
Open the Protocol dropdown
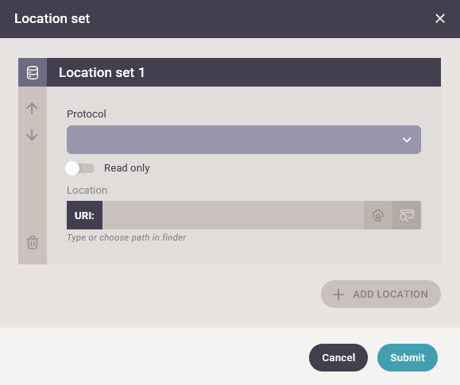pyautogui.click(x=243, y=140)
